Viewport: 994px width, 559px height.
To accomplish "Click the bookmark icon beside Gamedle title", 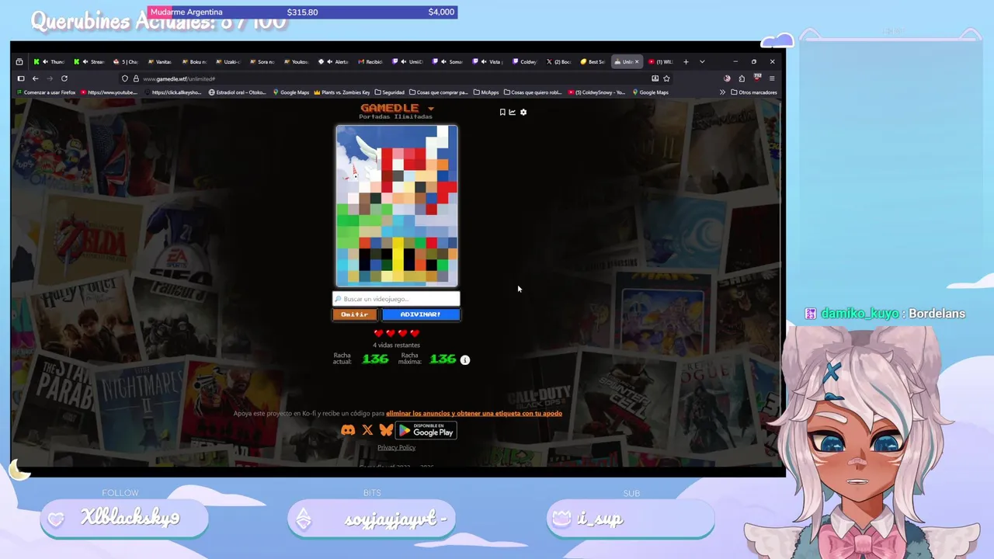I will [502, 112].
